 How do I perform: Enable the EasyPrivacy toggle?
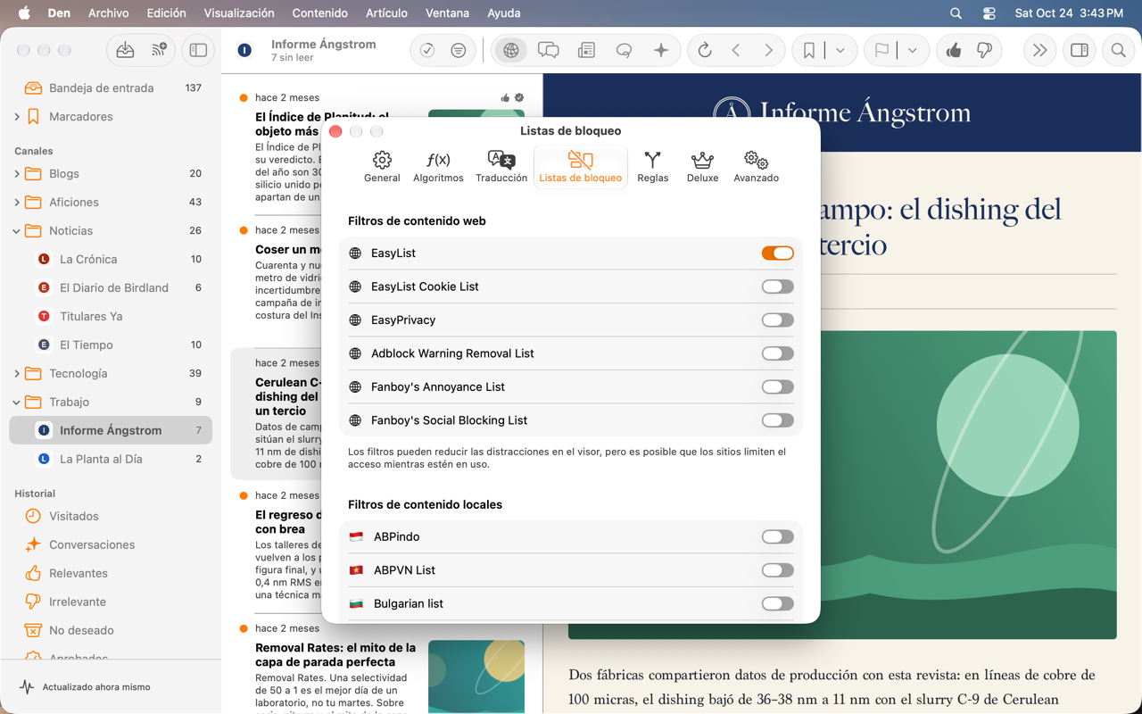coord(777,320)
